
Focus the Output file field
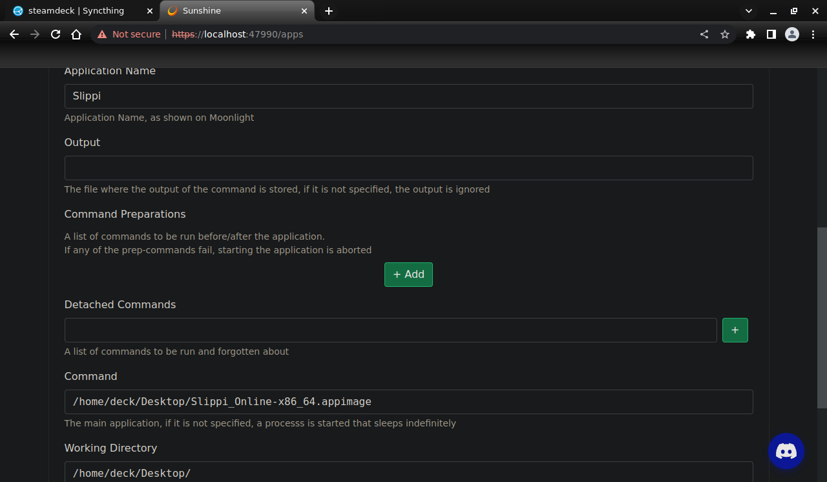[x=408, y=168]
